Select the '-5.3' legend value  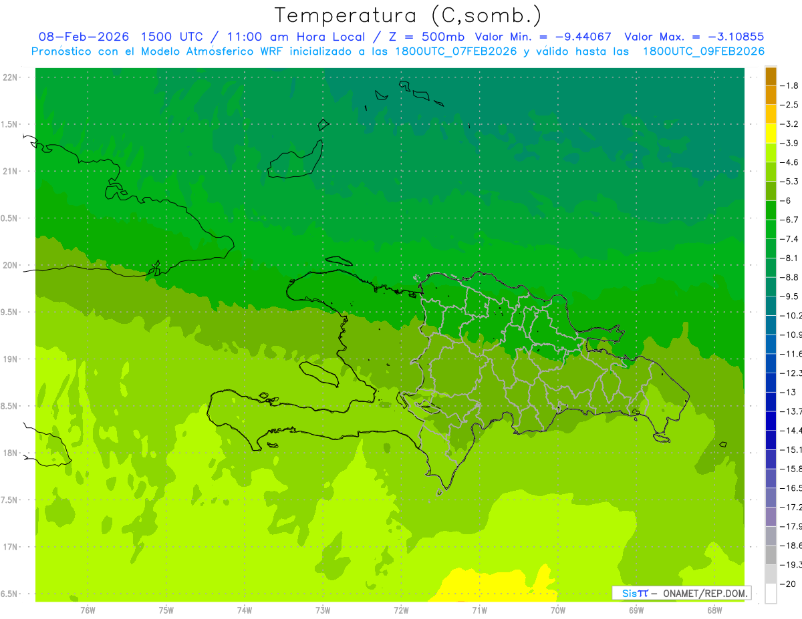pos(791,182)
